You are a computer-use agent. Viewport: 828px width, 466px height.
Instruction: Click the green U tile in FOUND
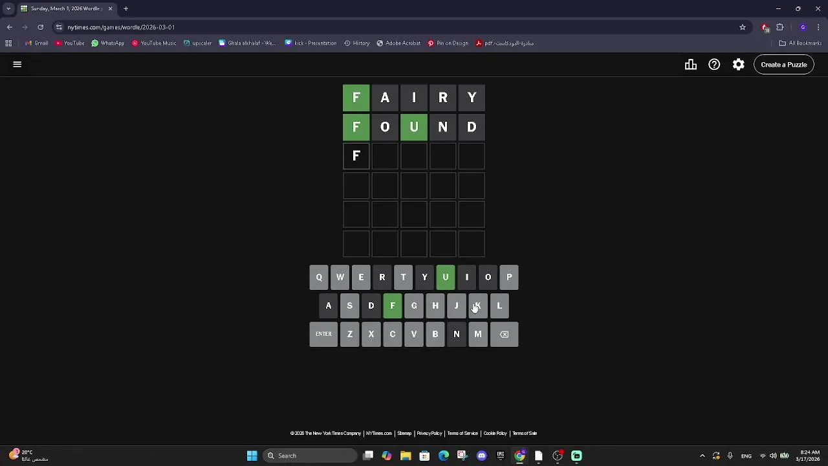(414, 127)
